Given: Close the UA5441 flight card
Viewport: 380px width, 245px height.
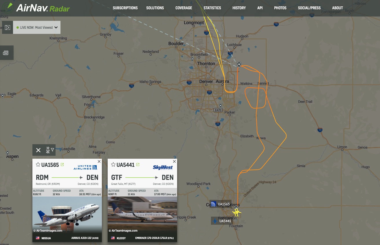Looking at the screenshot, I should [174, 161].
